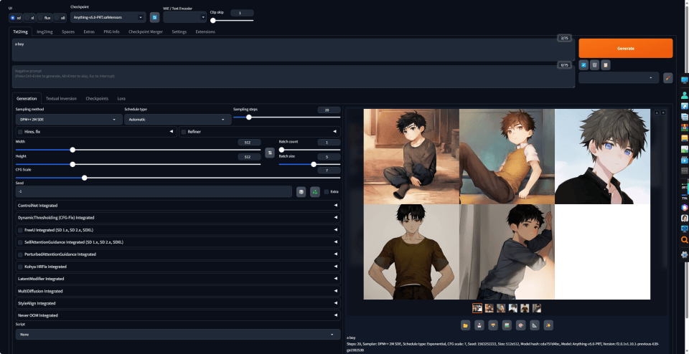Click the trash icon to clear prompt
The image size is (689, 354).
point(594,65)
